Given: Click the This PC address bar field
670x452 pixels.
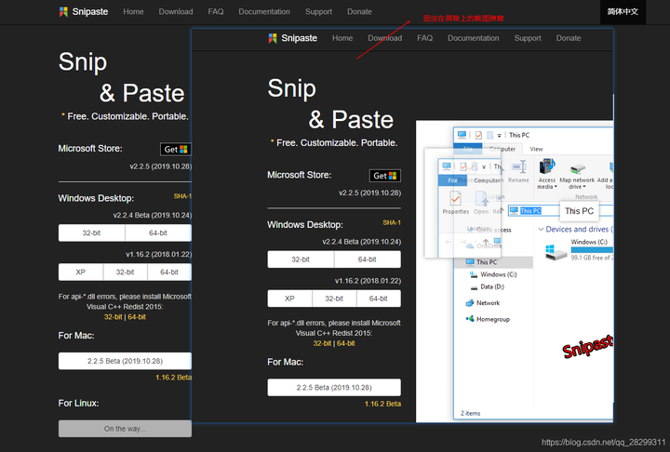Looking at the screenshot, I should coord(534,210).
